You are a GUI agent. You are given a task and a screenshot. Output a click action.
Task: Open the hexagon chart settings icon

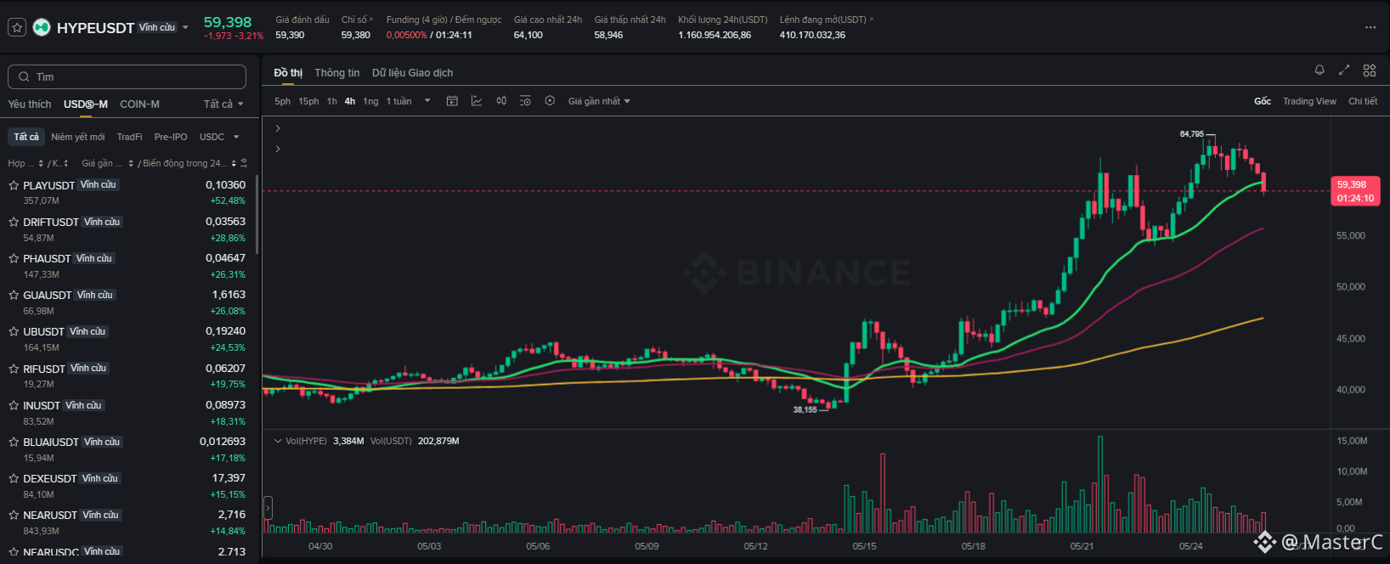[550, 101]
